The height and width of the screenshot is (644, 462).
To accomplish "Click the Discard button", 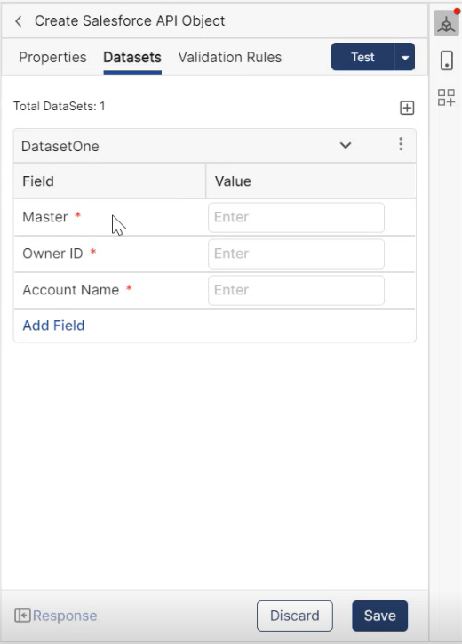I will click(x=295, y=616).
